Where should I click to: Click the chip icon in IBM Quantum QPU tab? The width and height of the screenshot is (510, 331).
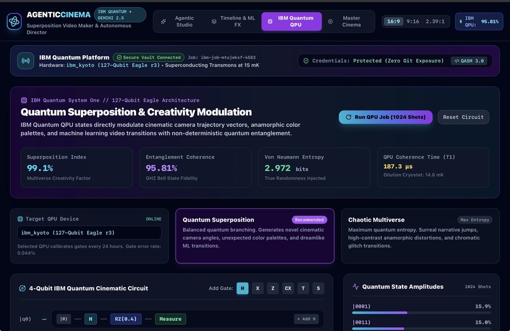(270, 21)
